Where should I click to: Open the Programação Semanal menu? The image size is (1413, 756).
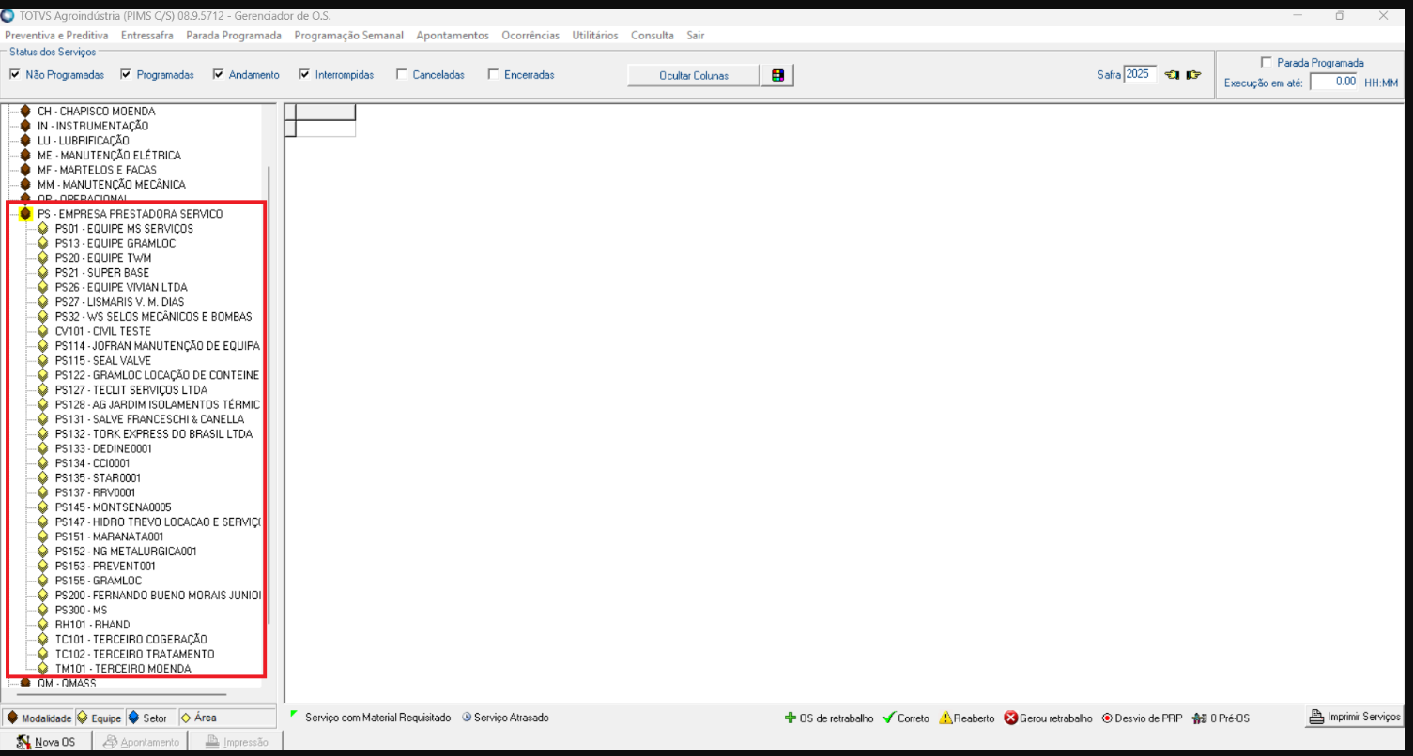coord(349,36)
